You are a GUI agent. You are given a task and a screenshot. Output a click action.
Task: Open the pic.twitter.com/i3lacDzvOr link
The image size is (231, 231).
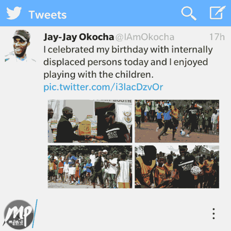point(103,87)
